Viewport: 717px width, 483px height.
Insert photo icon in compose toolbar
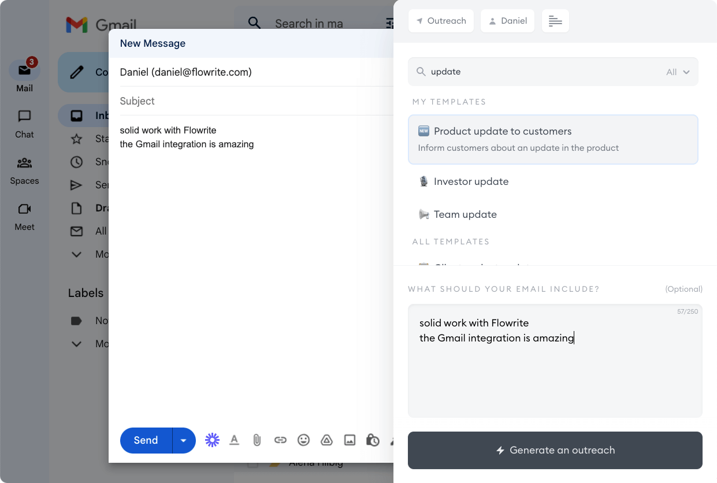tap(350, 440)
